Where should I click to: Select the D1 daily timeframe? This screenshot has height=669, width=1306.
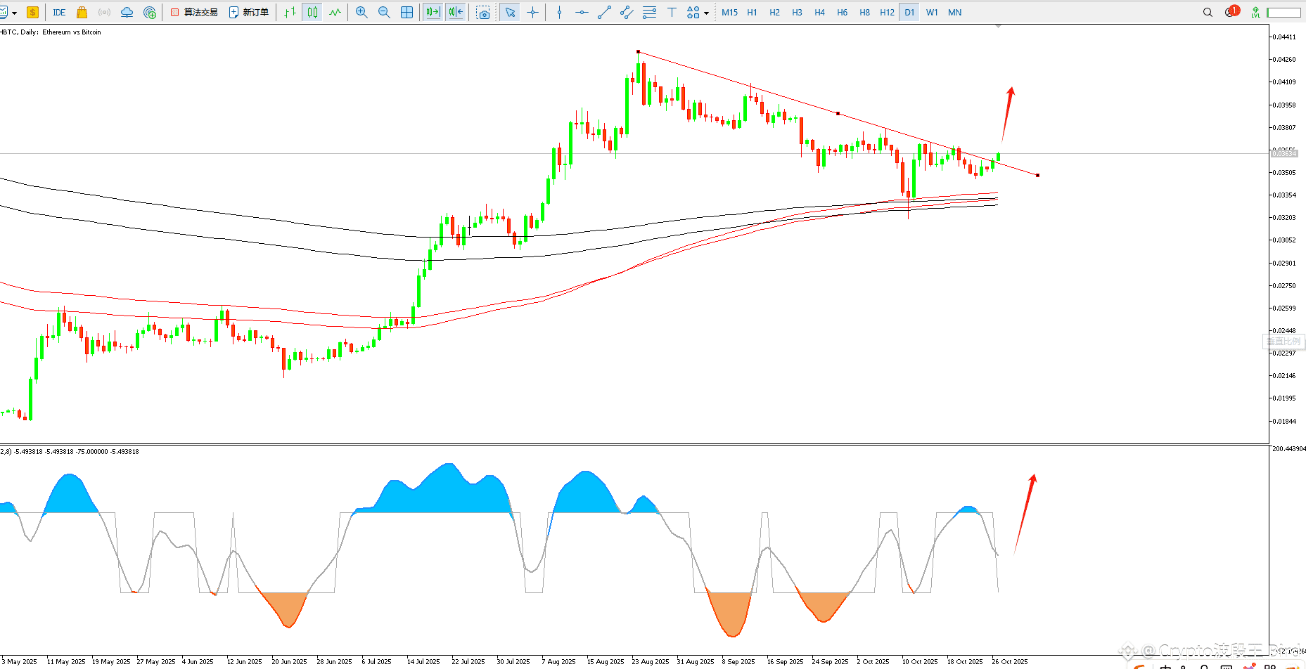coord(909,12)
